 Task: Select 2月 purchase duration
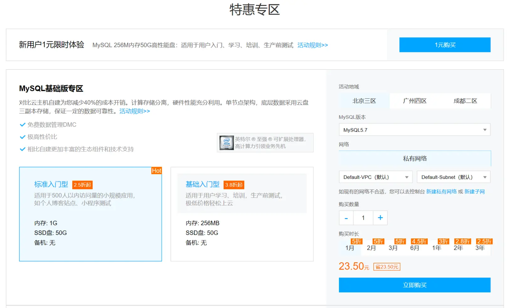tap(371, 248)
